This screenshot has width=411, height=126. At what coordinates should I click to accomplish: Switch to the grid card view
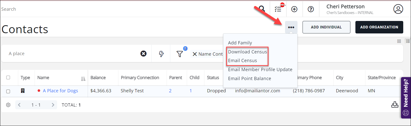click(399, 41)
